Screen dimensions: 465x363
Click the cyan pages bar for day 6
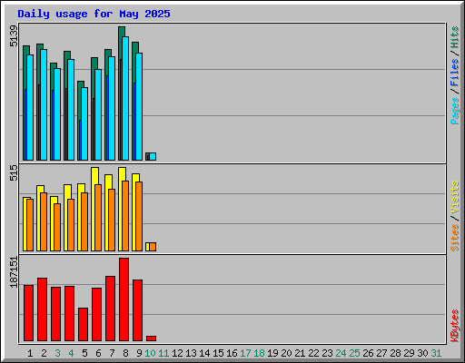point(98,114)
